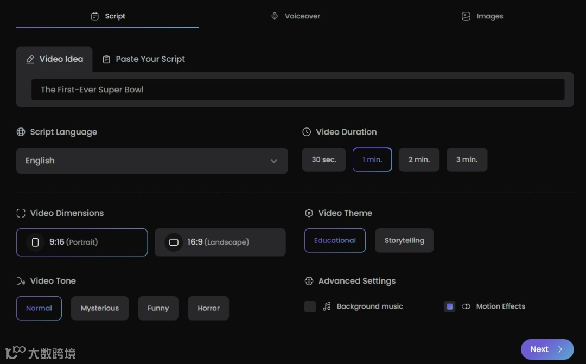Click the Motion Effects overlapping circles icon
586x364 pixels.
tap(466, 306)
